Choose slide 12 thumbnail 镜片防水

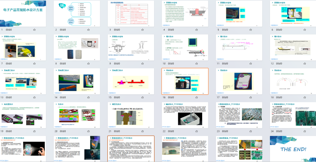click(293, 47)
